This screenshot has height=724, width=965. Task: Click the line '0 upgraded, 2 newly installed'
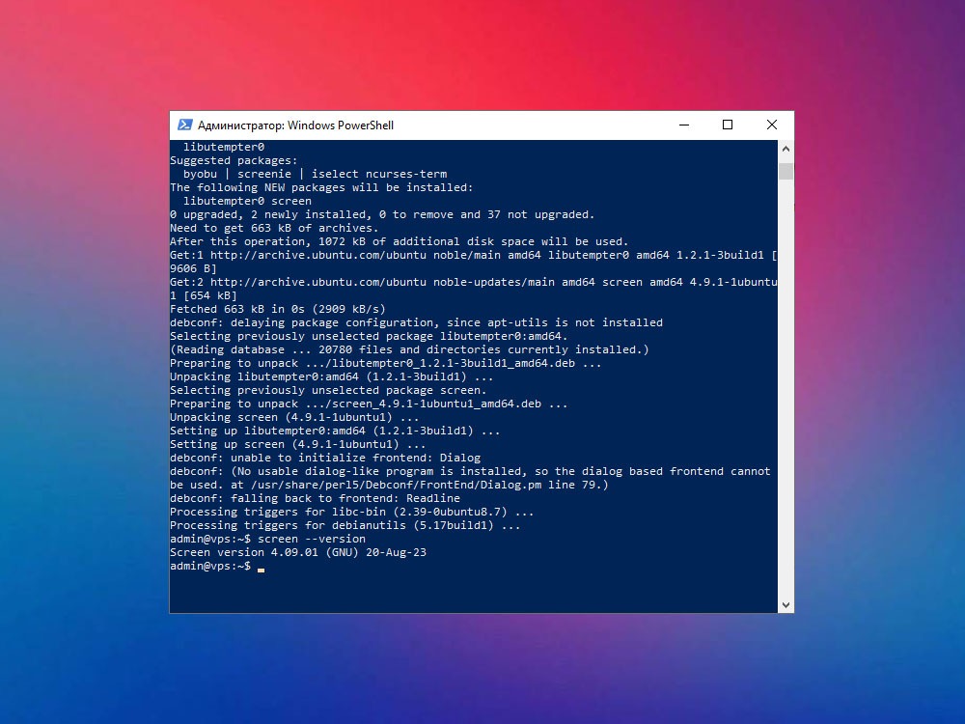click(382, 215)
